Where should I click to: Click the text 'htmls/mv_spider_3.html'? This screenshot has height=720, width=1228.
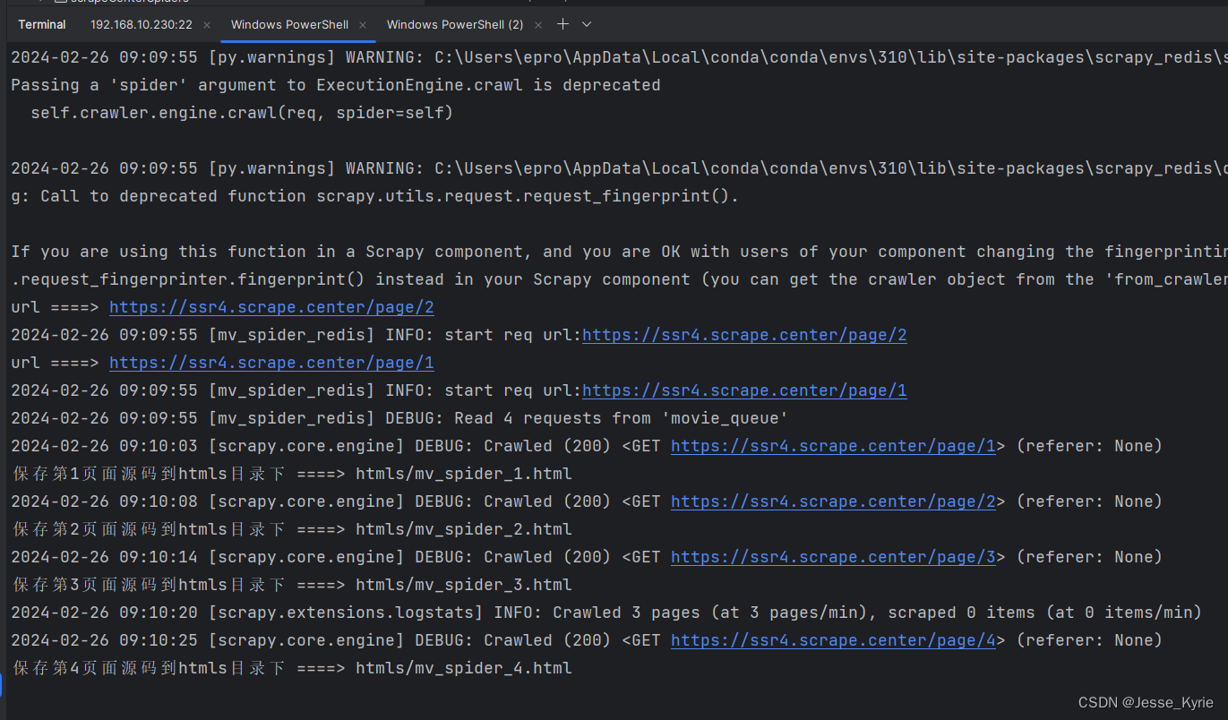pyautogui.click(x=464, y=585)
